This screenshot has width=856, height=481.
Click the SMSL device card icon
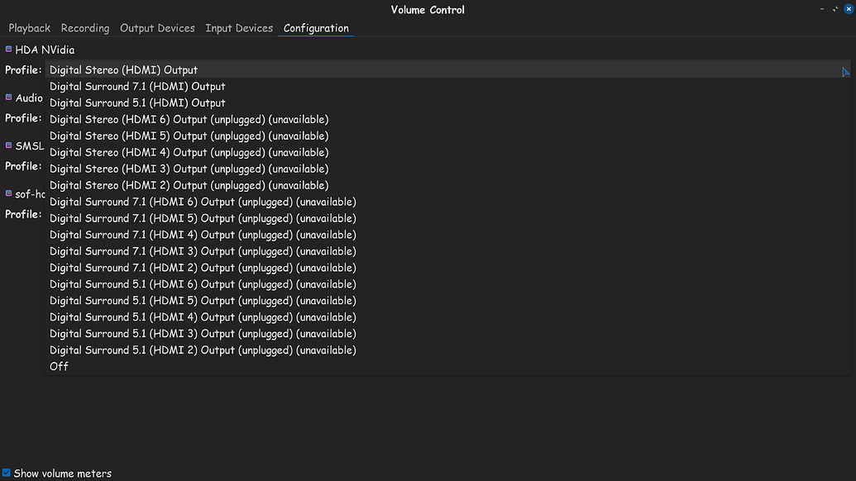click(9, 145)
